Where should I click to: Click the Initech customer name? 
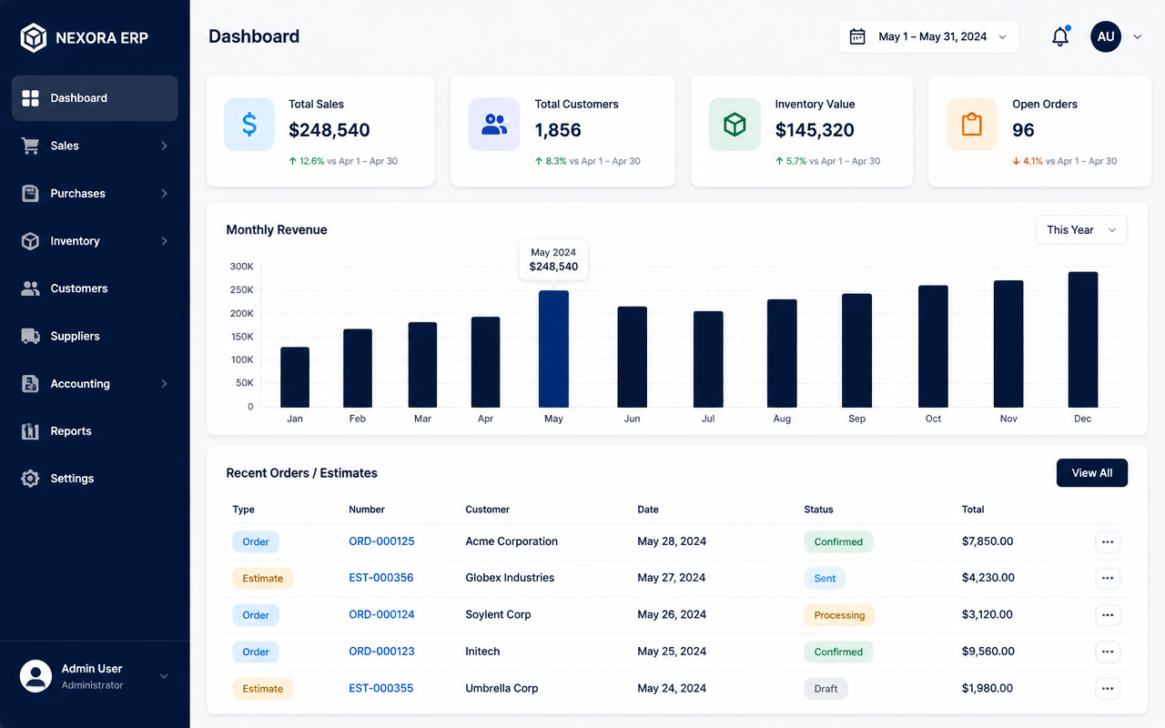[482, 652]
